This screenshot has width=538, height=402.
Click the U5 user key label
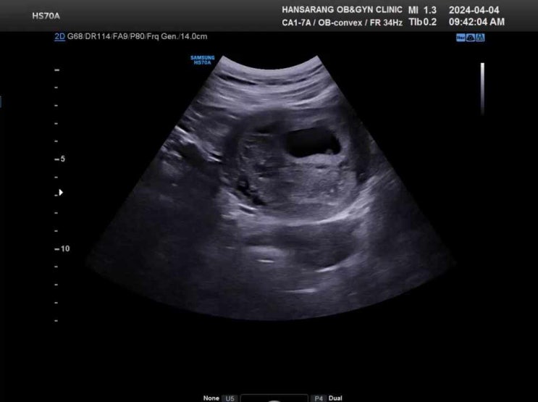click(x=230, y=398)
